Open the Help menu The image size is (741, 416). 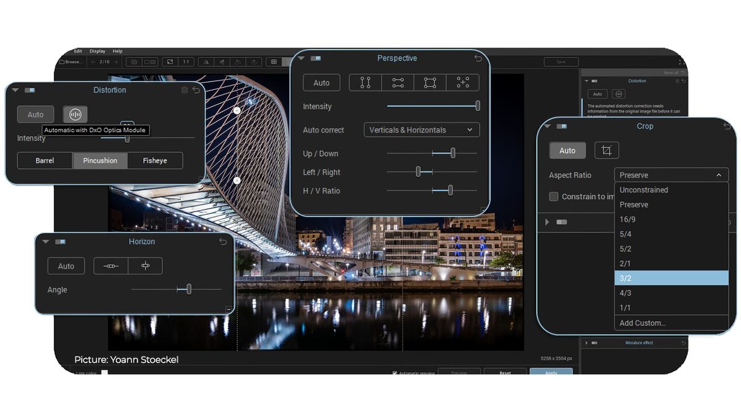(x=117, y=51)
